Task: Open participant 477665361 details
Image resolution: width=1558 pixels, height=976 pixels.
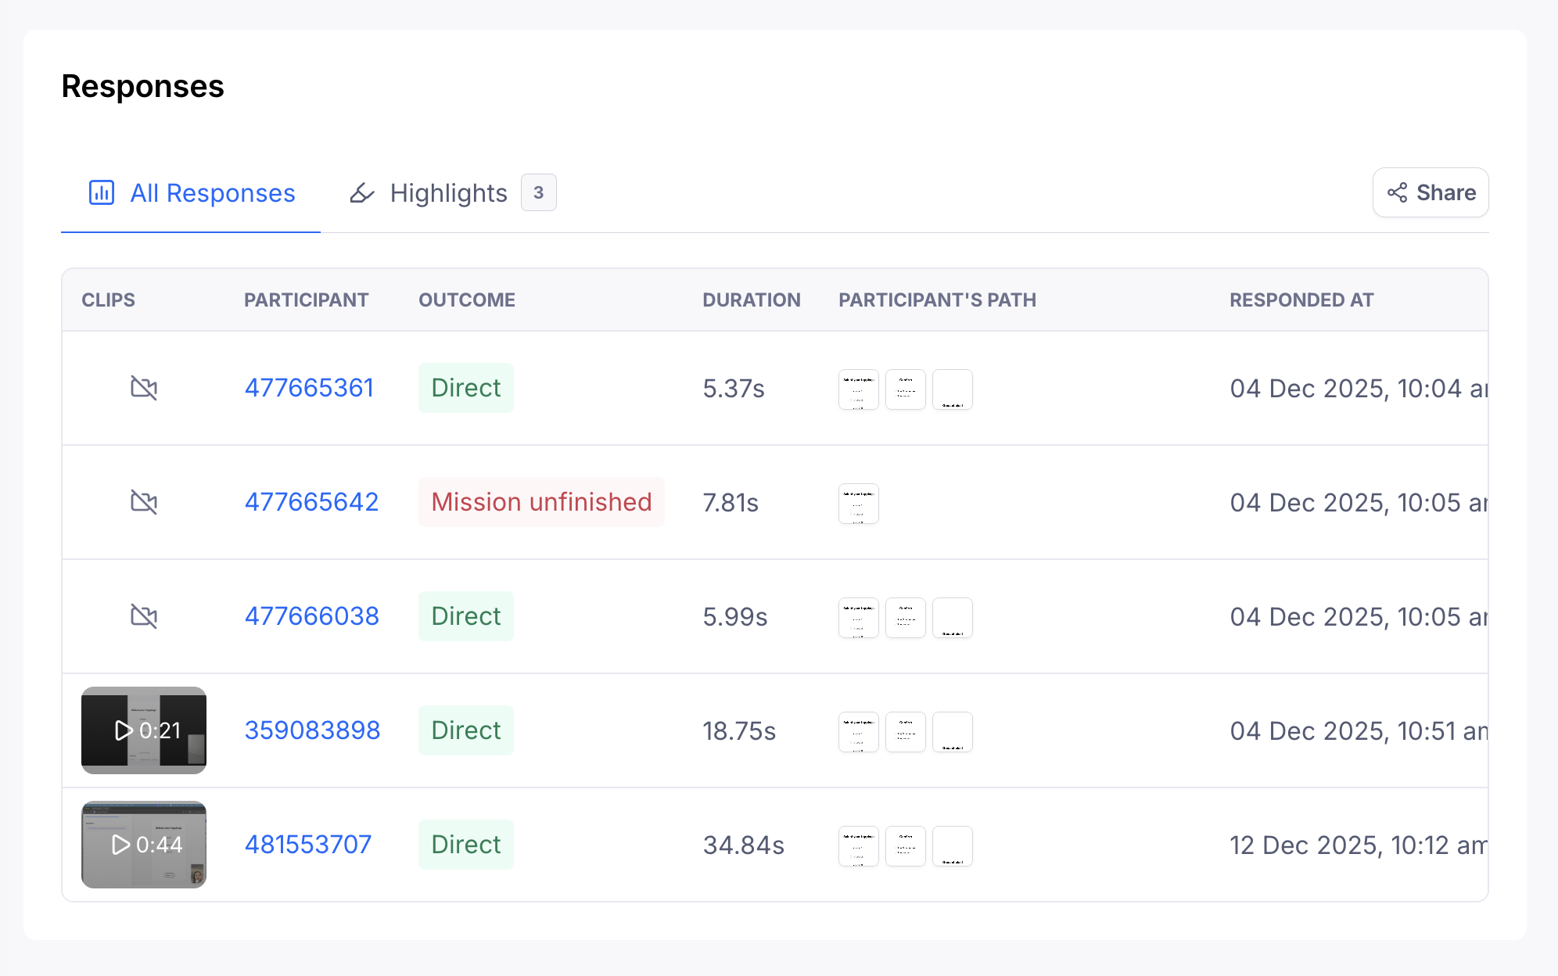Action: point(309,388)
